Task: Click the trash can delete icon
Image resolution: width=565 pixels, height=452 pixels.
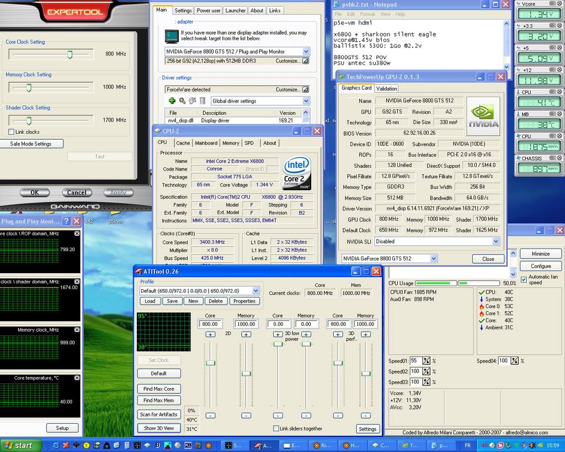Action: pos(202,101)
